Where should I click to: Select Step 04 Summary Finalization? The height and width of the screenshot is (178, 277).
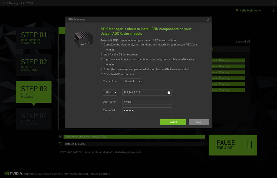click(34, 119)
